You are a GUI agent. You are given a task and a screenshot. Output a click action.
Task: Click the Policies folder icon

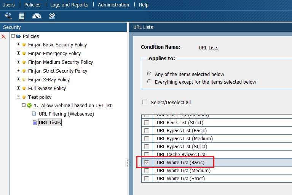[19, 36]
